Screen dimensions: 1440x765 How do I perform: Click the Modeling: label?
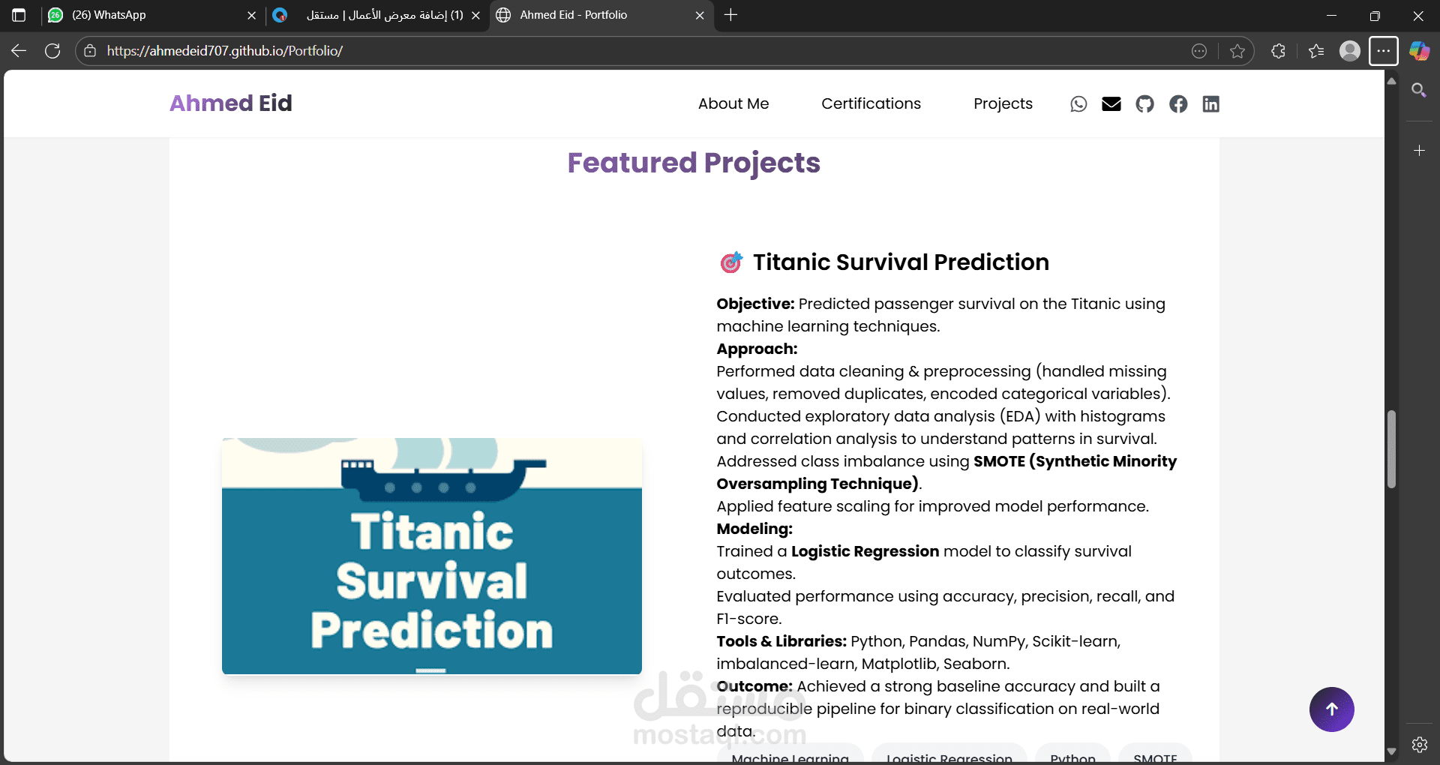(x=754, y=529)
